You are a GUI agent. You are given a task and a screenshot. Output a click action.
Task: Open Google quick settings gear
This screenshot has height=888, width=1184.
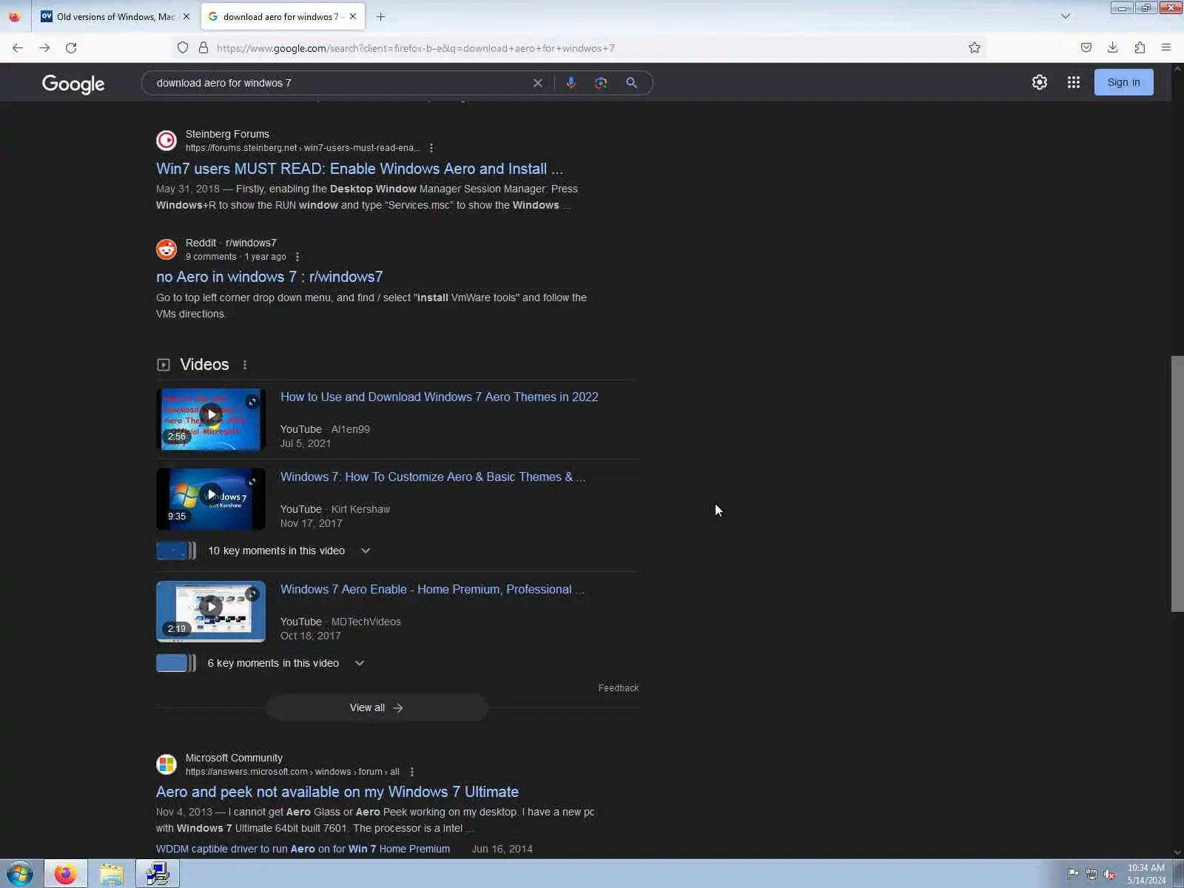click(x=1040, y=82)
